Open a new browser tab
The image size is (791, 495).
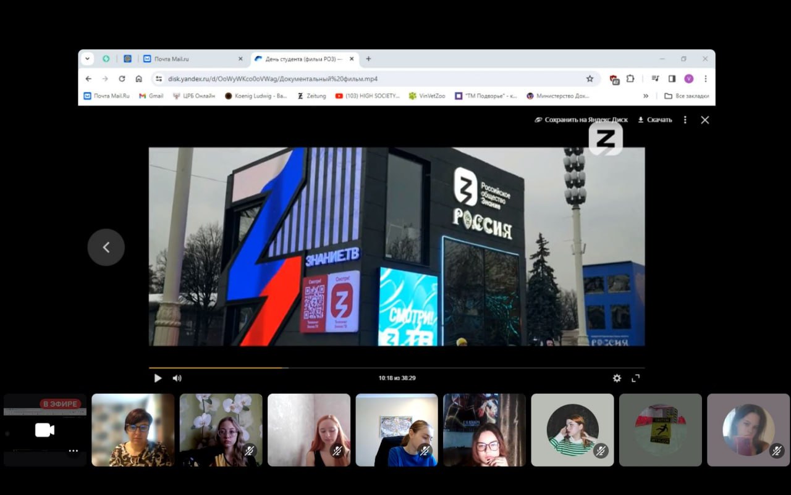tap(368, 59)
